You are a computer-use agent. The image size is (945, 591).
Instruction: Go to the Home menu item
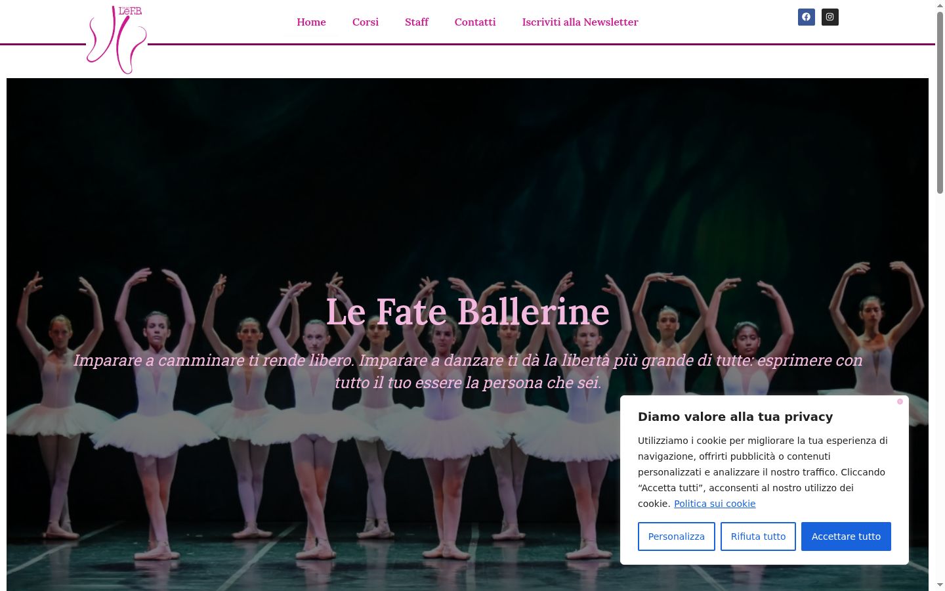311,22
